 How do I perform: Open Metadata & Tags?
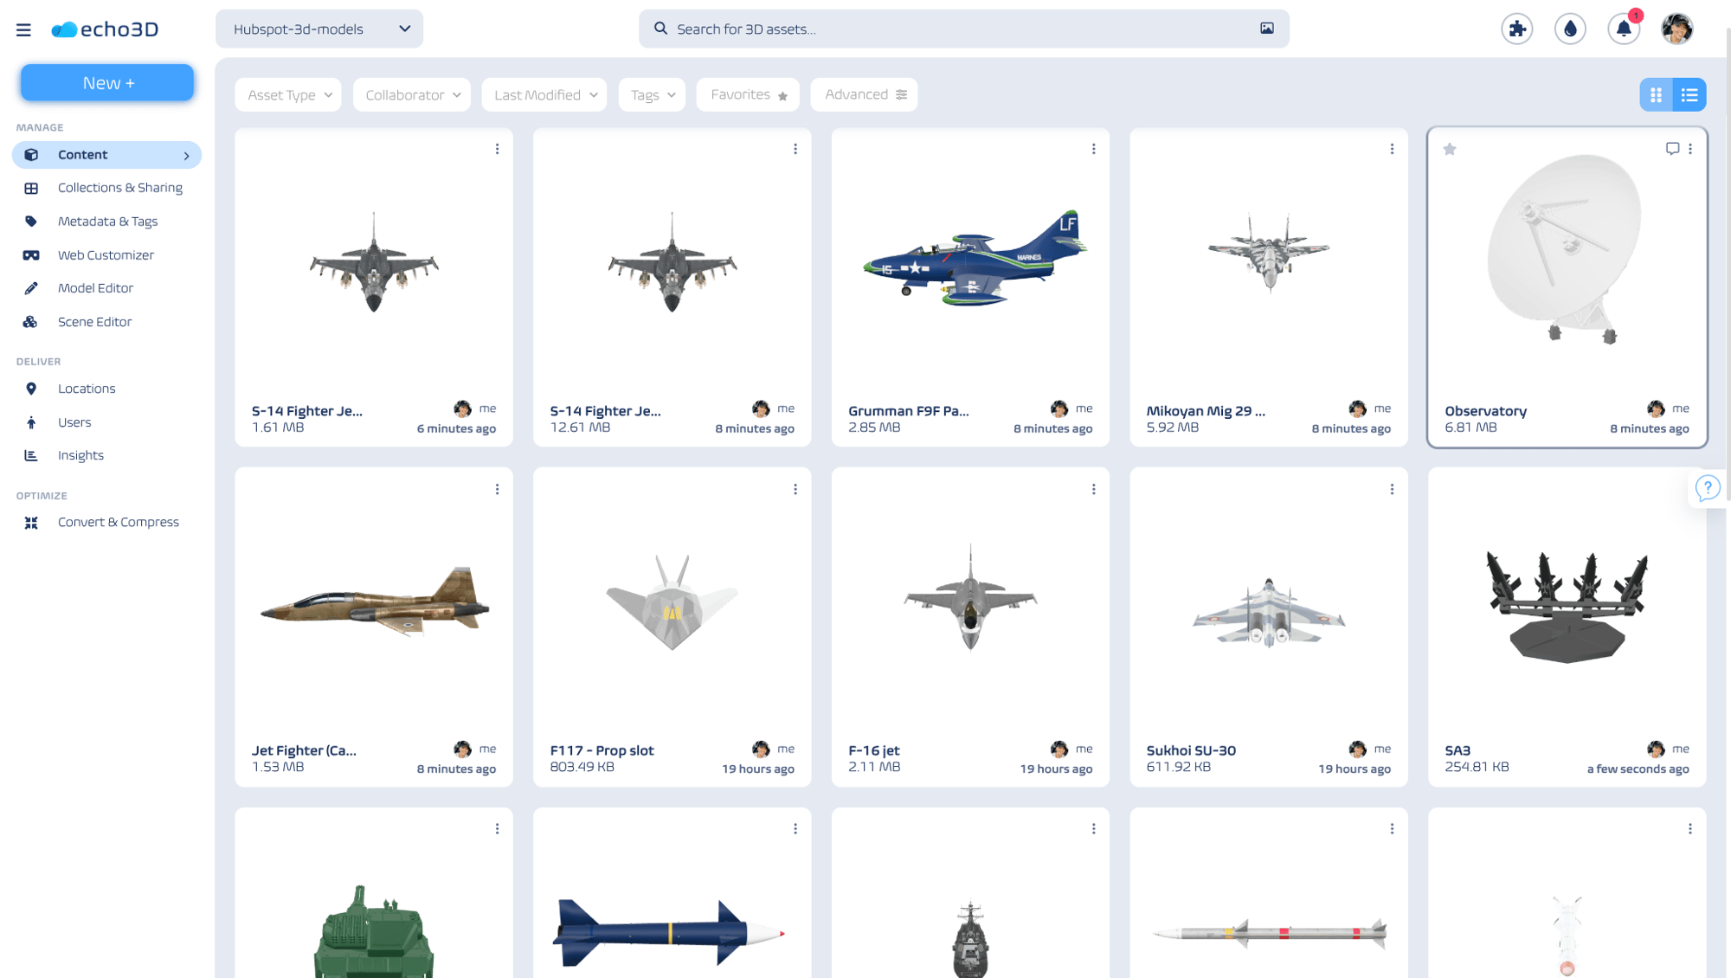tap(106, 222)
